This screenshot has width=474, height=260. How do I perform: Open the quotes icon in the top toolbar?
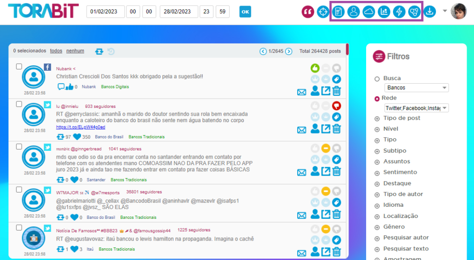click(x=308, y=12)
